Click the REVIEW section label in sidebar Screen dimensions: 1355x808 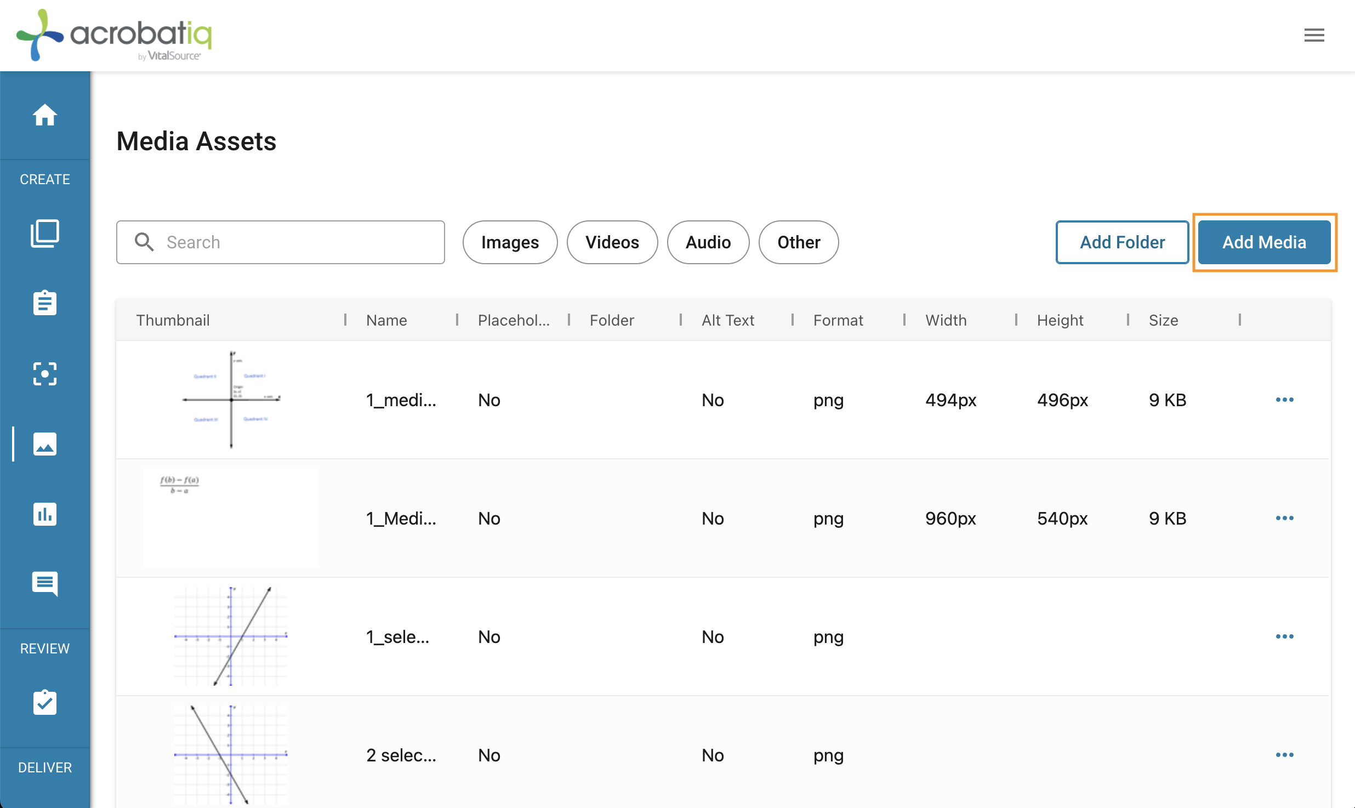pos(45,648)
